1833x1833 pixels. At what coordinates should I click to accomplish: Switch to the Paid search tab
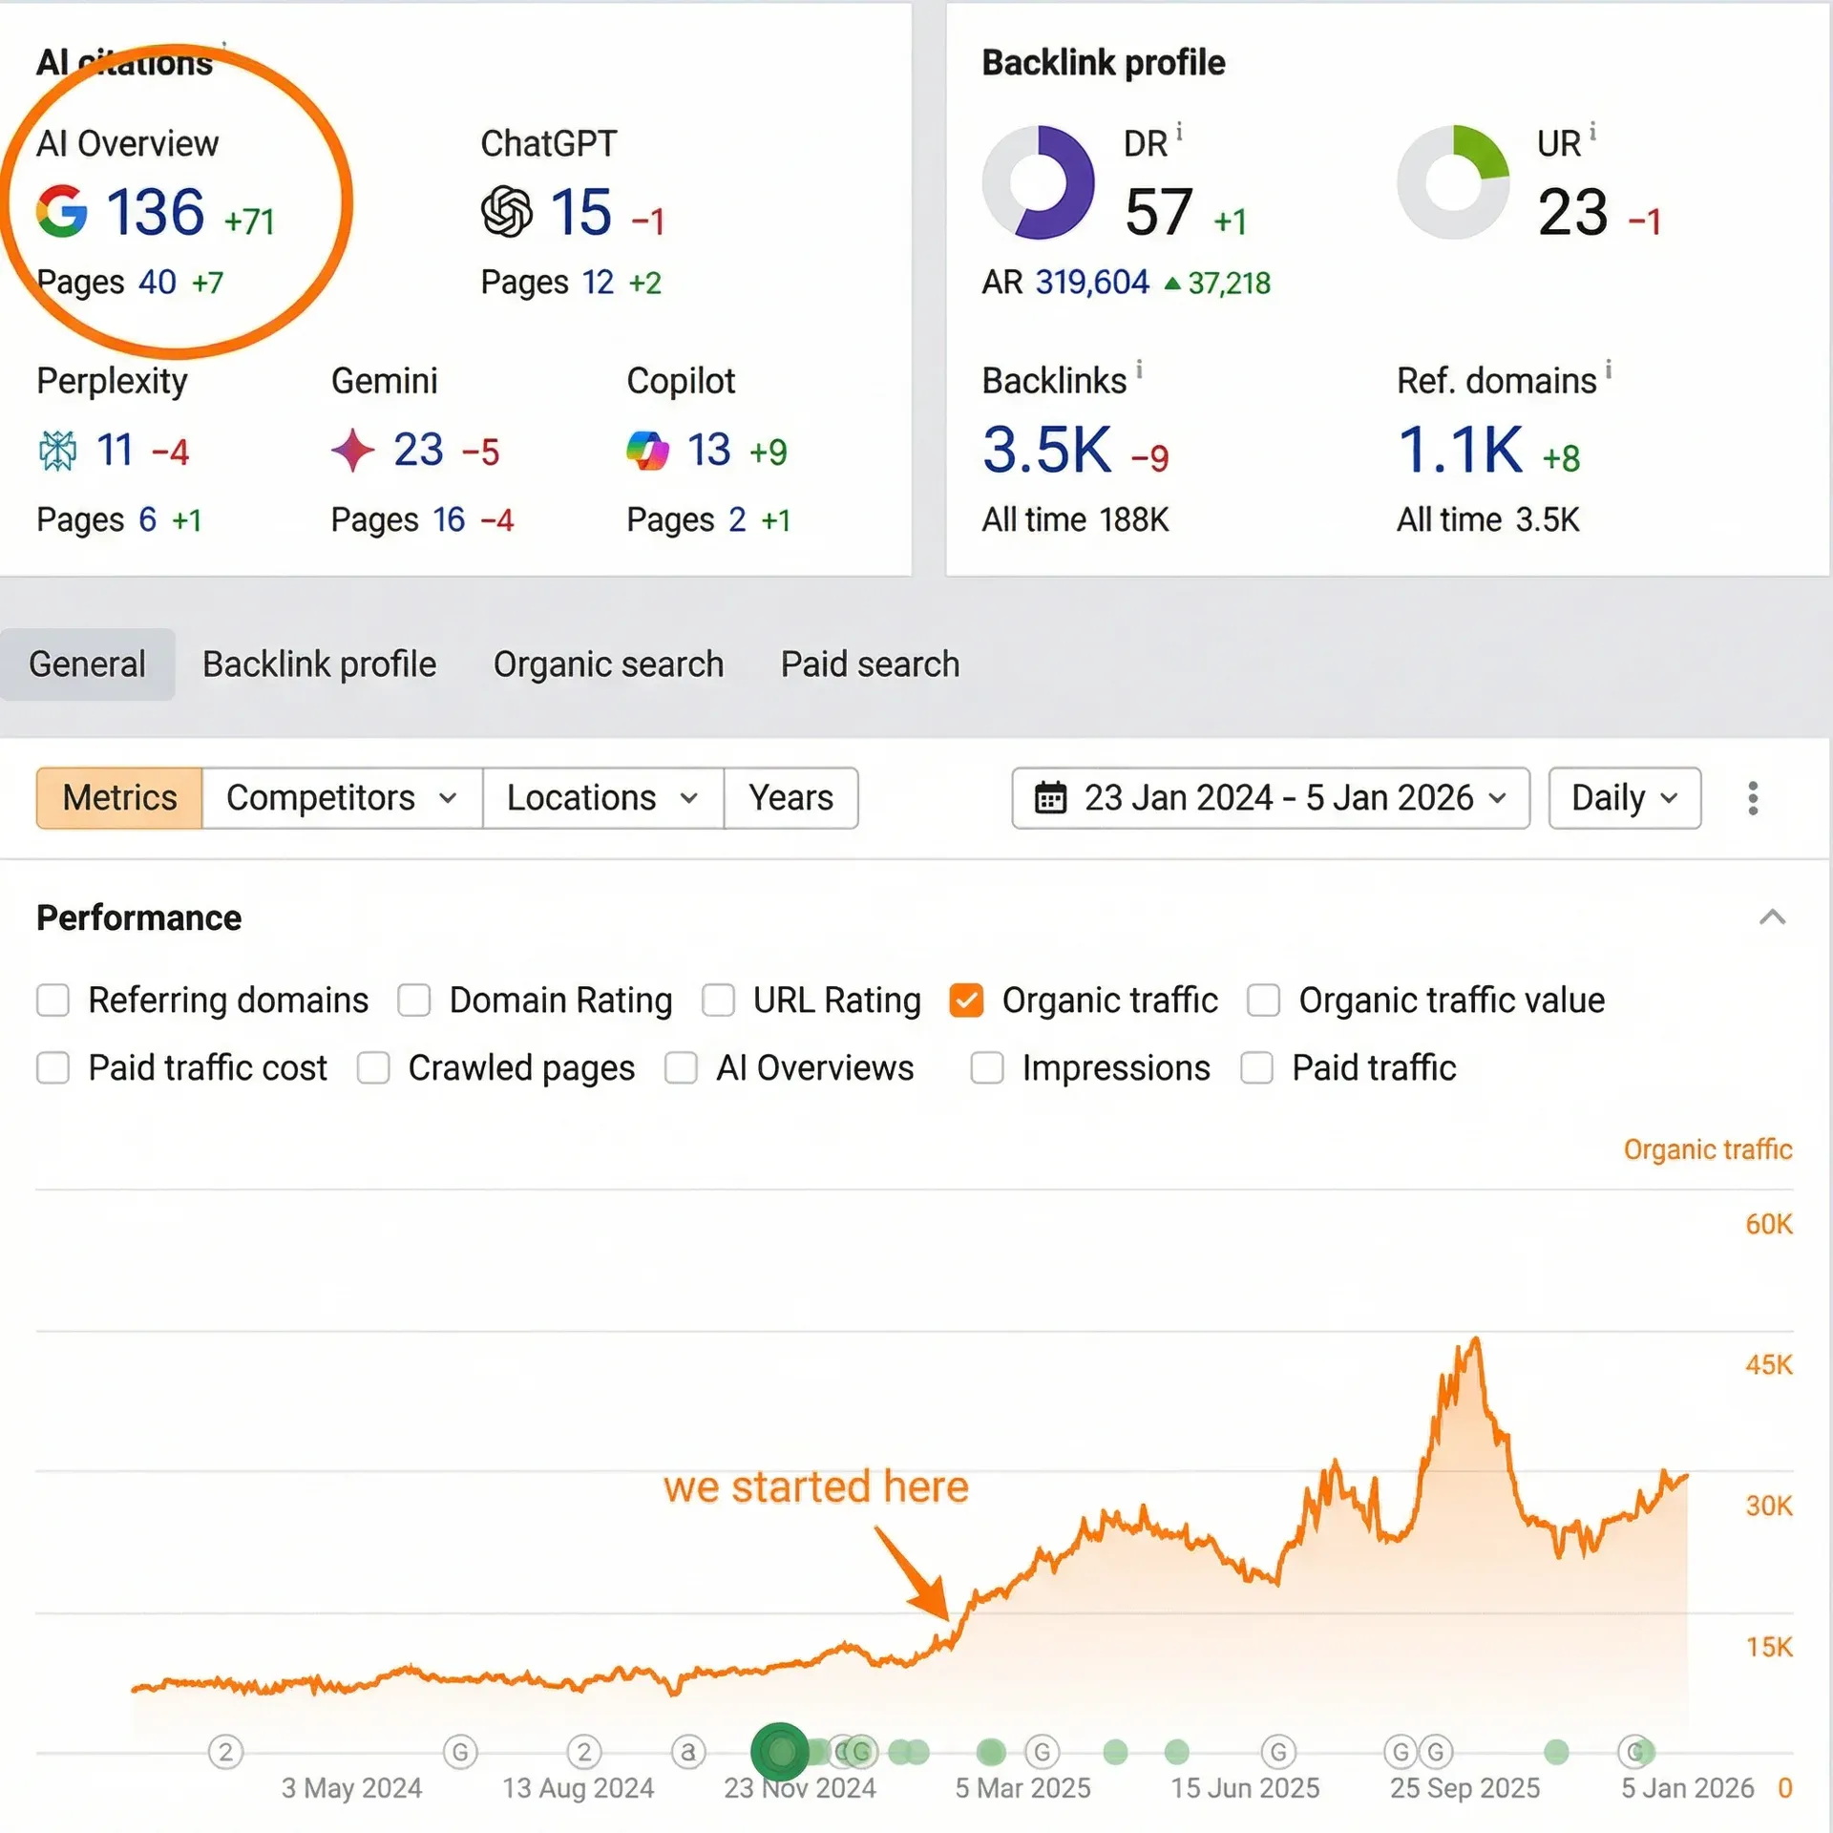point(870,664)
